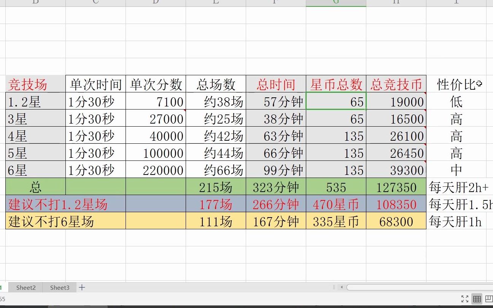Open the Sheet3 tab
Viewport: 493px width, 308px height.
(x=60, y=287)
